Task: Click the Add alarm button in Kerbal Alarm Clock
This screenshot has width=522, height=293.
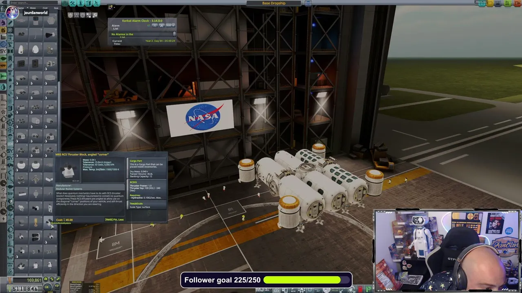Action: (173, 25)
